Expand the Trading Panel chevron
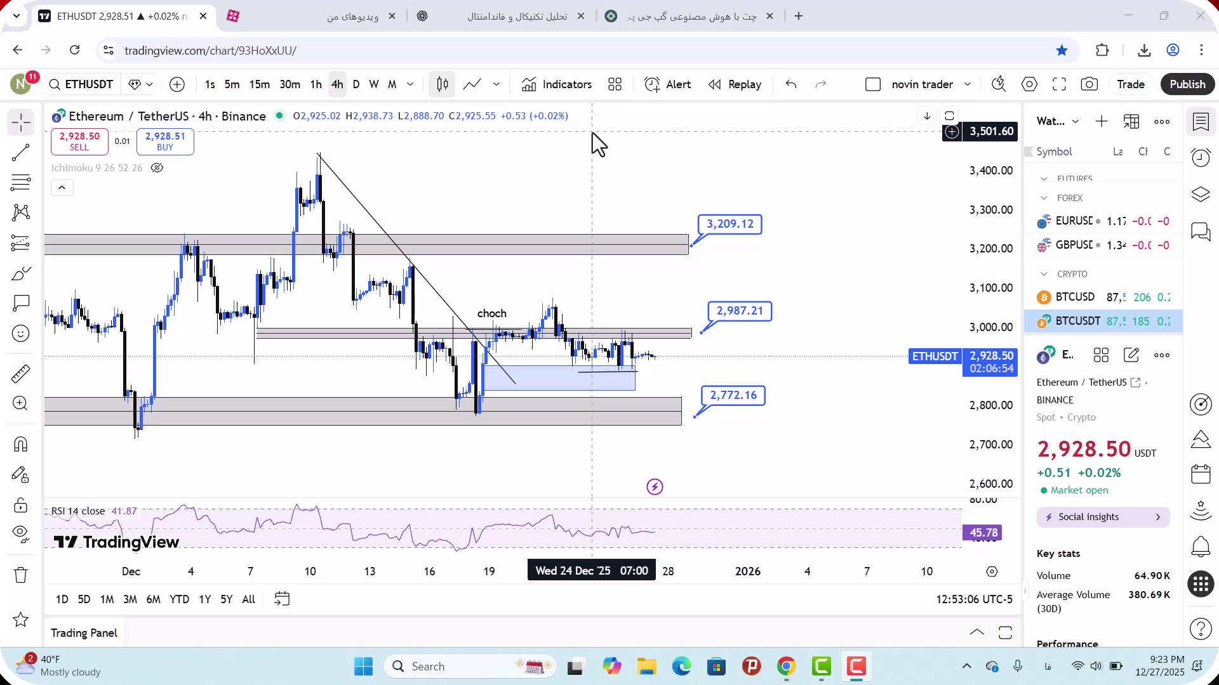 click(x=977, y=633)
